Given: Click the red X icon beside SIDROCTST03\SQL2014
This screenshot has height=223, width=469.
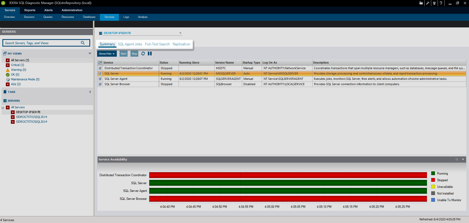Looking at the screenshot, I should (x=13, y=122).
